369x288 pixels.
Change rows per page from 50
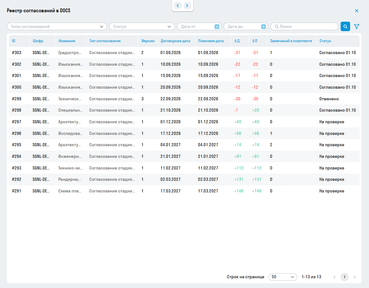coord(283,277)
